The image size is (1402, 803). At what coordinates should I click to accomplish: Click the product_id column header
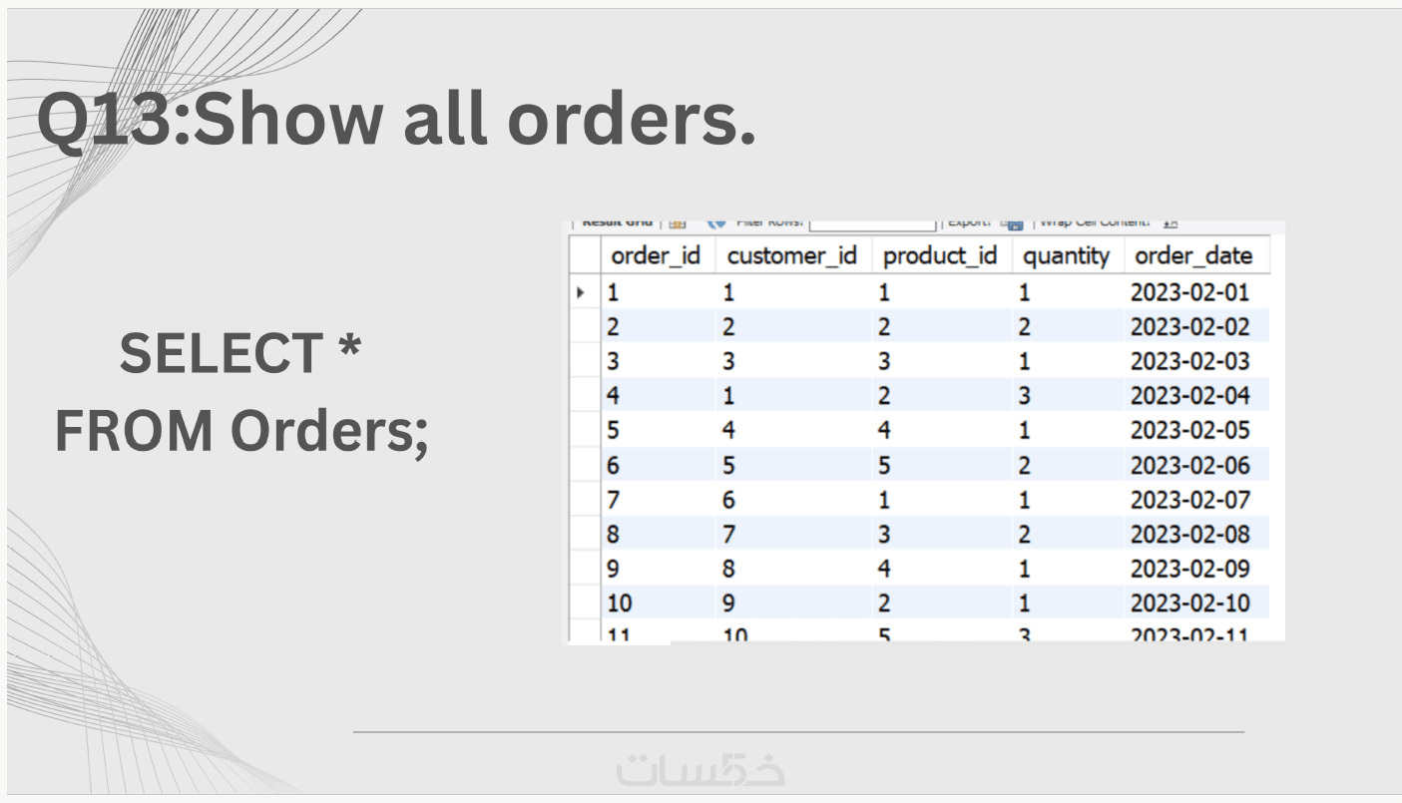(x=940, y=256)
